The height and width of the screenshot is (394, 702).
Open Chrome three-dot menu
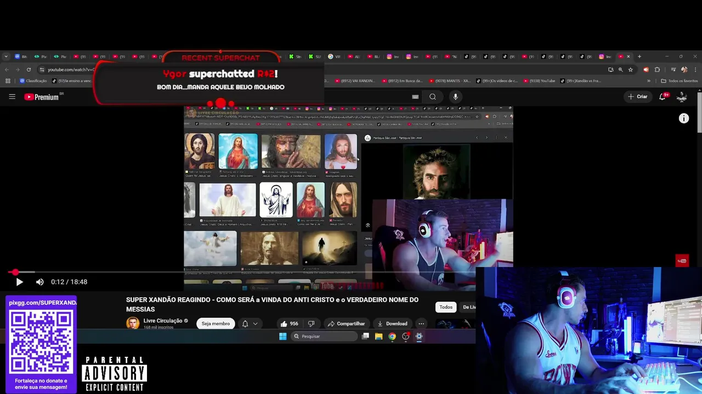695,69
